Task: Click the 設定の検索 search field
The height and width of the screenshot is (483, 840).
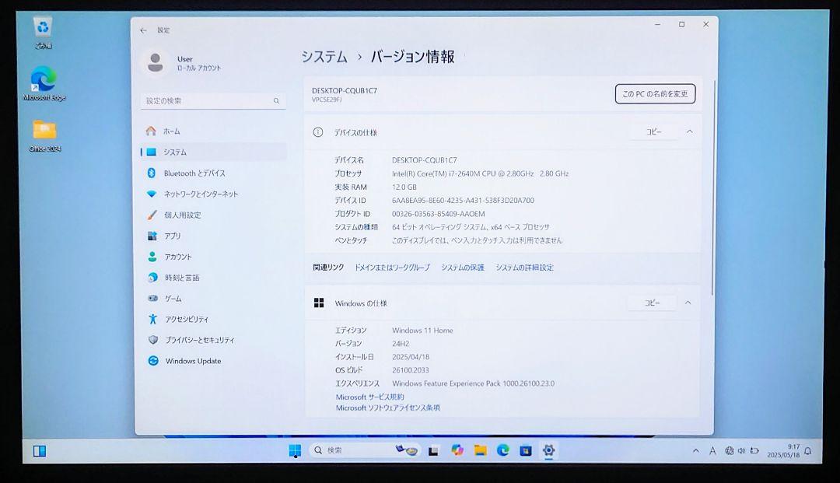Action: pos(212,100)
